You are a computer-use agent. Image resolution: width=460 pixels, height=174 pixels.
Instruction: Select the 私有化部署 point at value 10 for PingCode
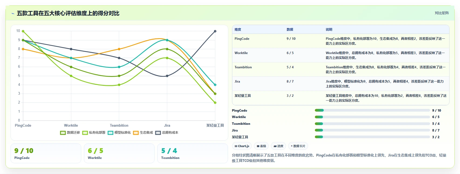[23, 31]
